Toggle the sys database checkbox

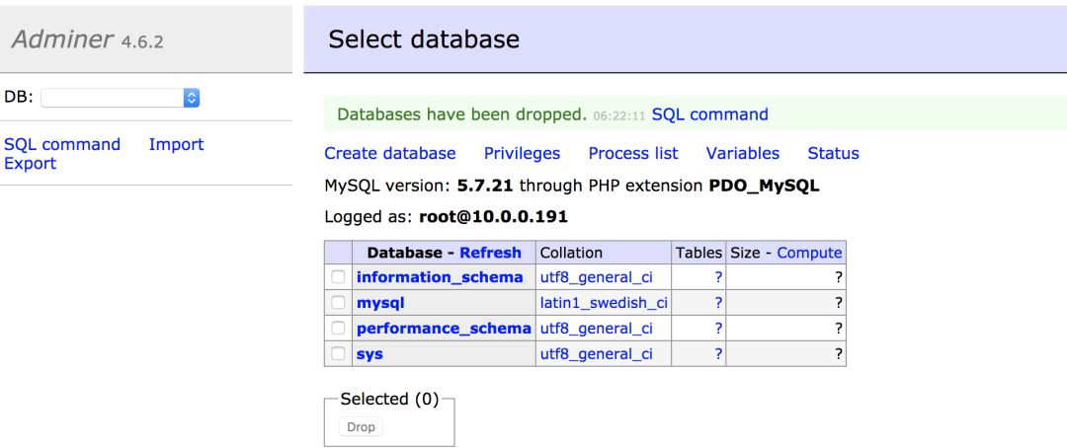click(x=339, y=354)
